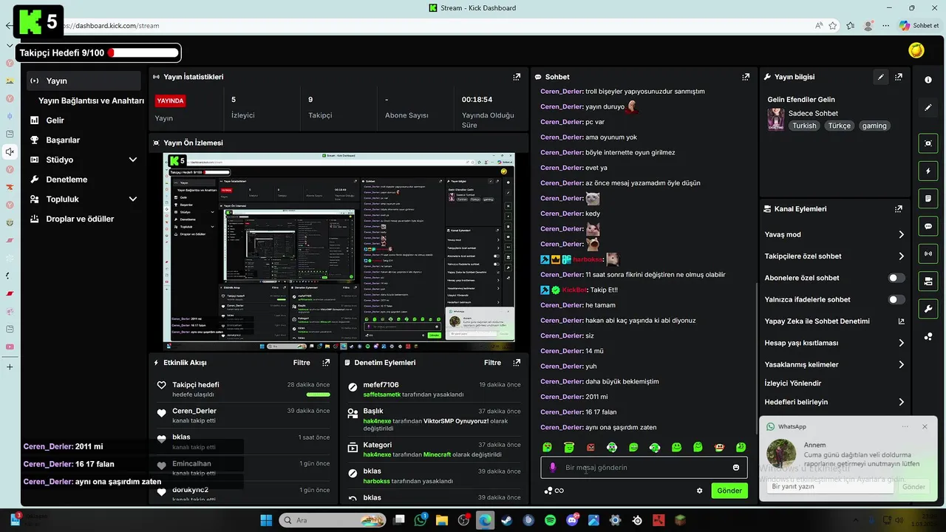
Task: Toggle Abonelere özel sohbet switch
Action: tap(896, 278)
